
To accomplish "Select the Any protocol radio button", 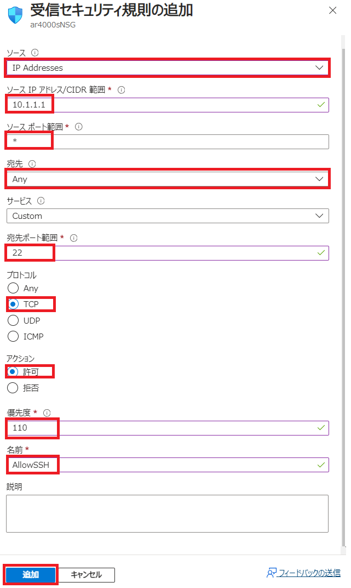I will (x=13, y=289).
